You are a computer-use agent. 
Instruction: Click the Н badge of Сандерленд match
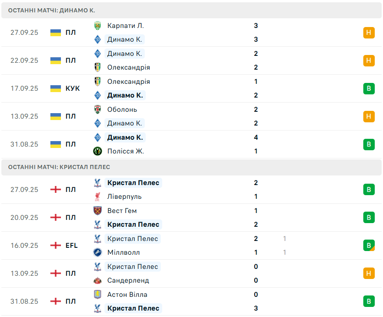(x=369, y=273)
